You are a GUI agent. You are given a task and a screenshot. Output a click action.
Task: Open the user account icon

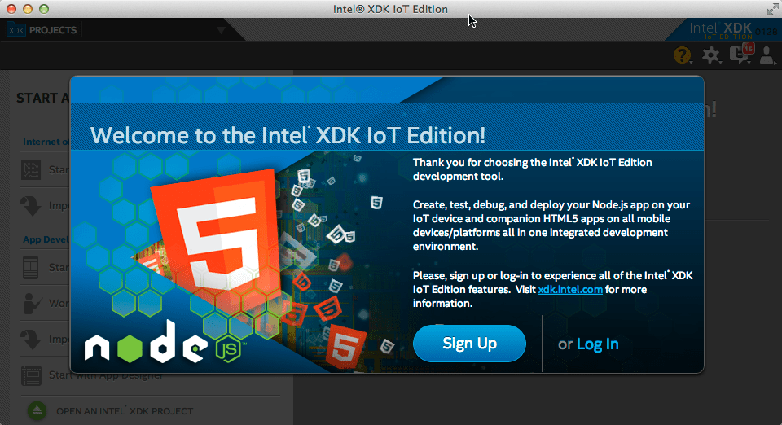pos(767,55)
